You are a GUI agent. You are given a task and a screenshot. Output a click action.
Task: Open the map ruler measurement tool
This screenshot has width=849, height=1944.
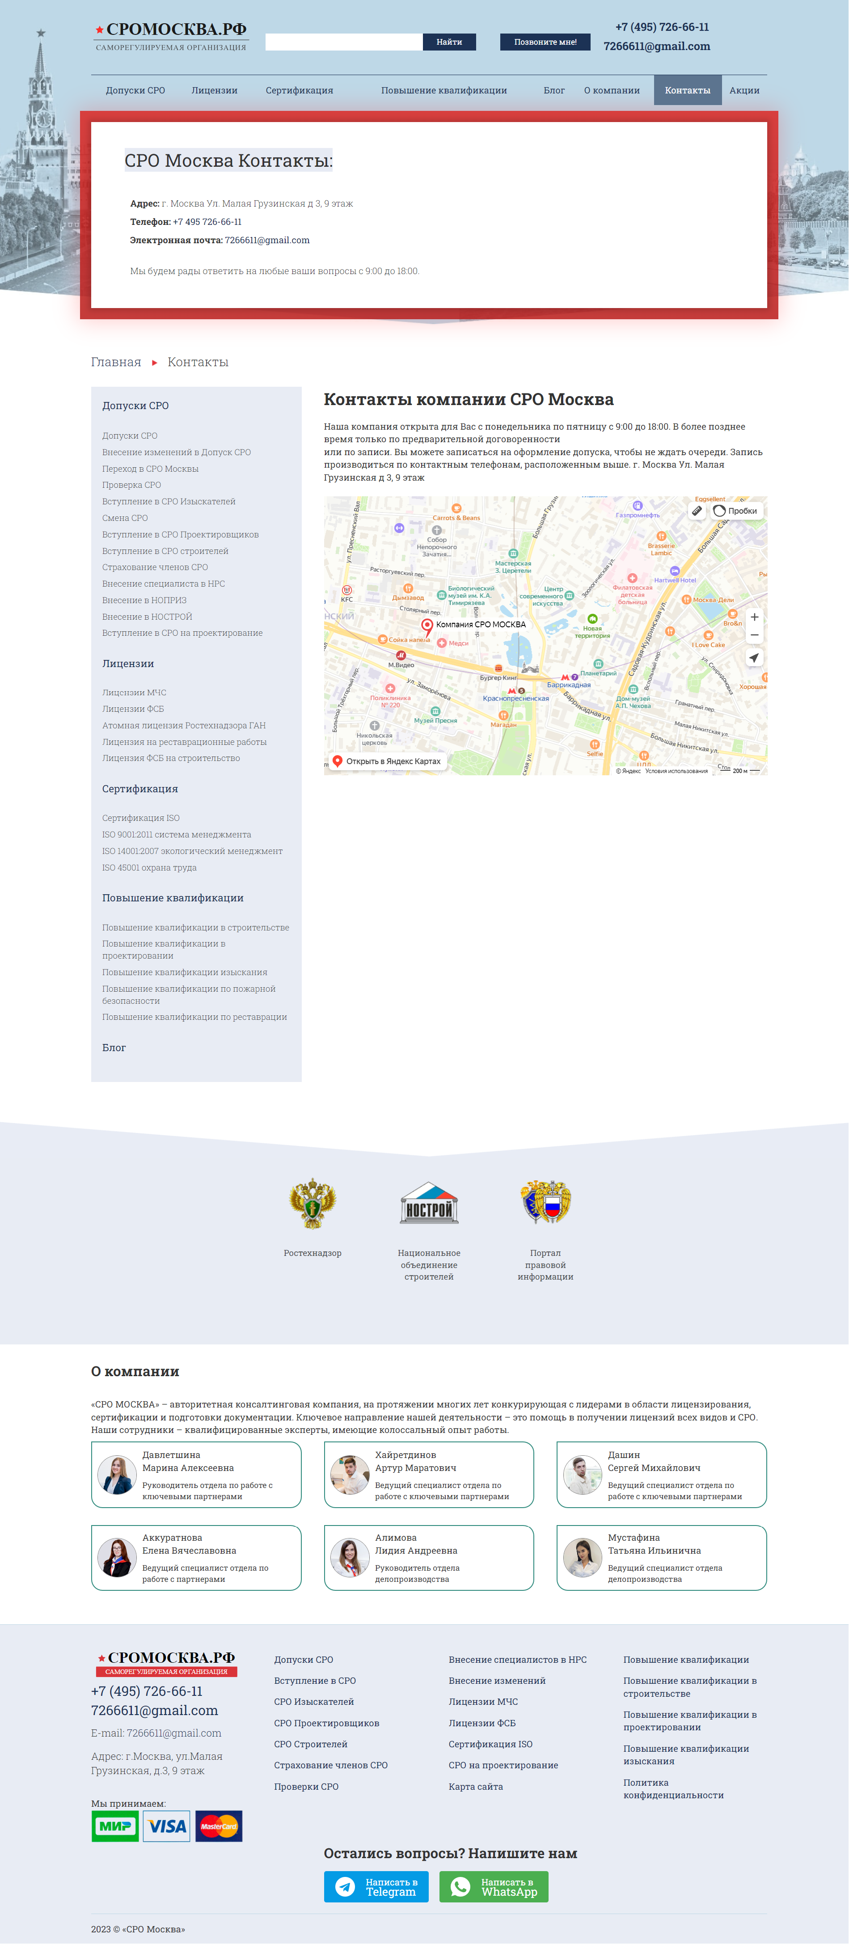click(697, 511)
